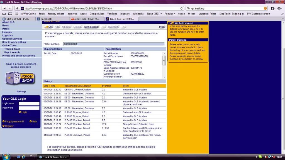Viewport: 285px width, 160px height.
Task: Click the Login name field
Action: pyautogui.click(x=29, y=104)
